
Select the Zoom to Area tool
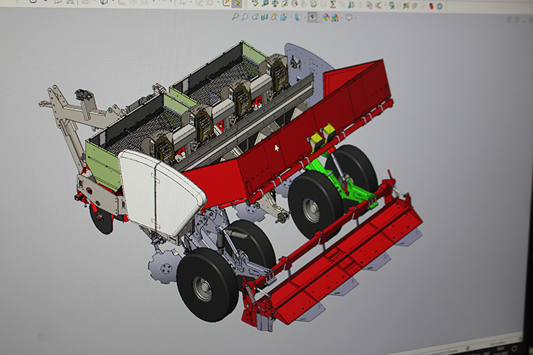point(245,17)
